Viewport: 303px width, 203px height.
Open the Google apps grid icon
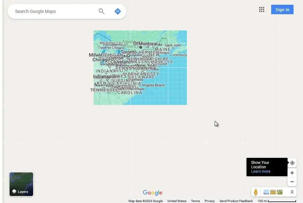tap(262, 9)
